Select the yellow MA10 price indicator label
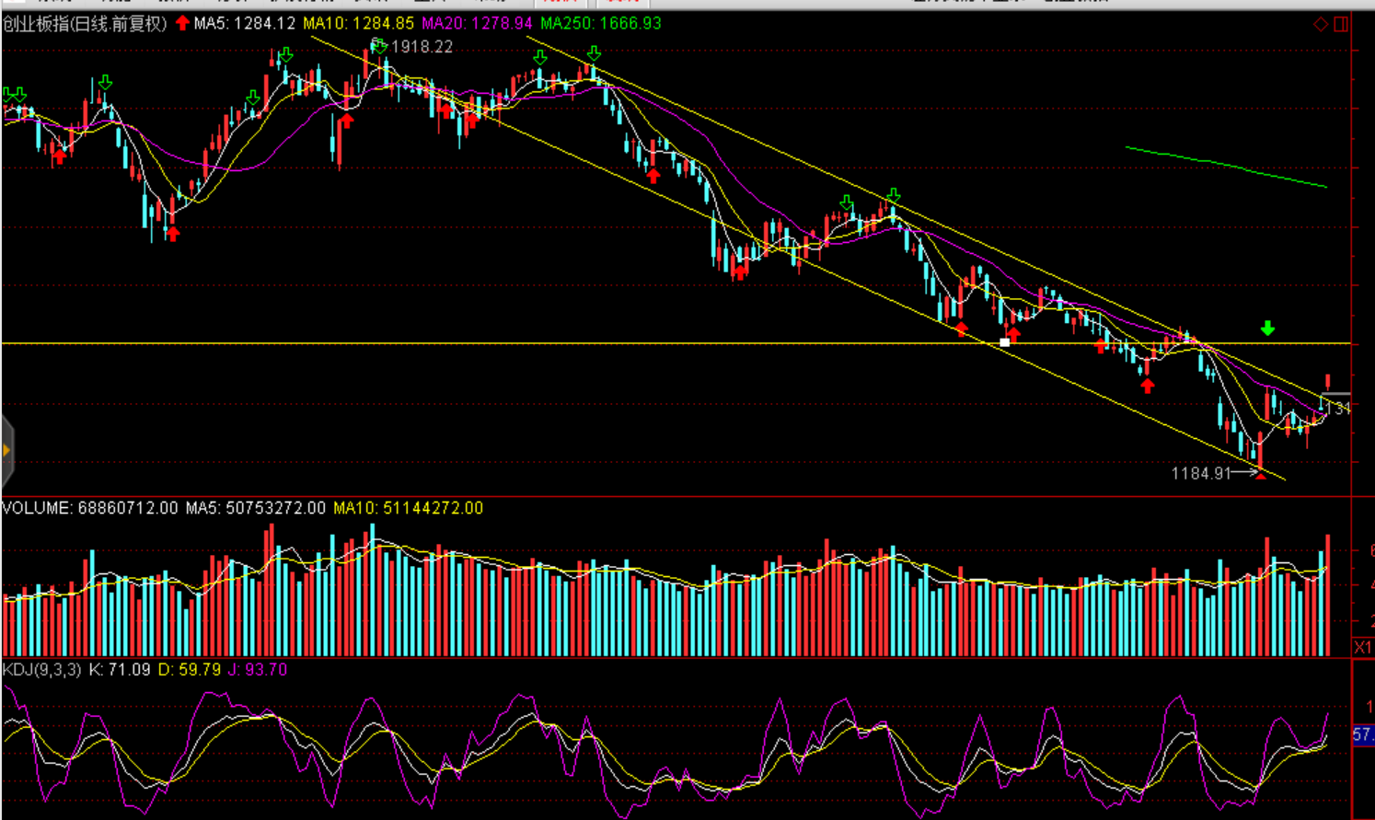This screenshot has height=820, width=1375. coord(359,24)
